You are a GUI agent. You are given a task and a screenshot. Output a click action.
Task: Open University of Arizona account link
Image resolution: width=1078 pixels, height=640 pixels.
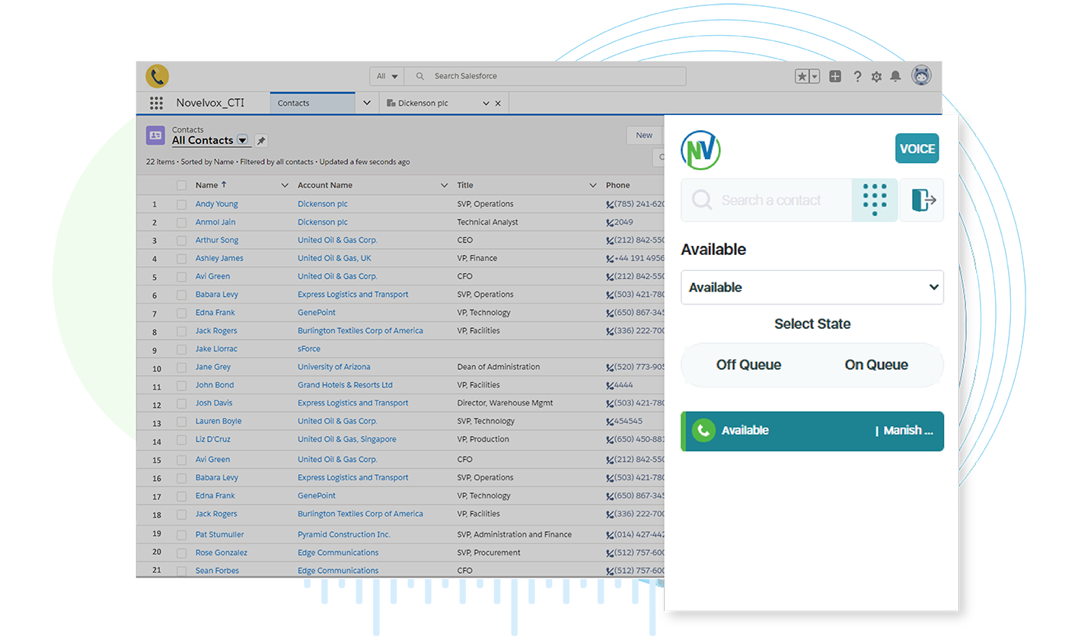coord(334,367)
